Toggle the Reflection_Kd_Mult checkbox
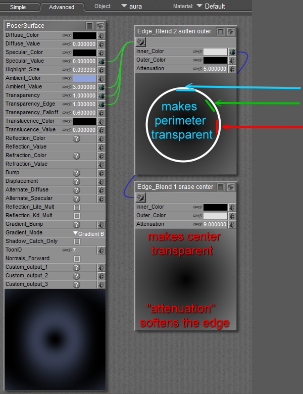The image size is (303, 394). click(77, 216)
